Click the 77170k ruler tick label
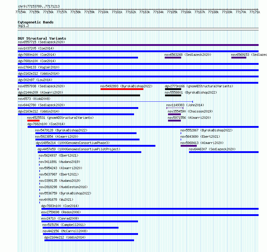Viewport: 267px width, 252px height. click(x=241, y=12)
